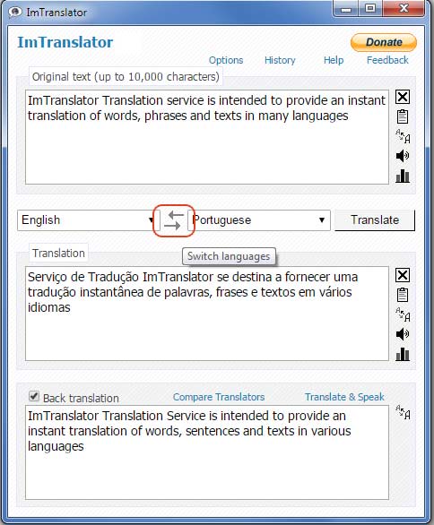434x525 pixels.
Task: Open dictionary icon beside original text
Action: [403, 176]
